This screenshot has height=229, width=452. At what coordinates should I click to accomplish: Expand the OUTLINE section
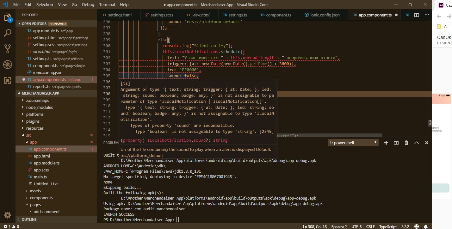[56, 220]
